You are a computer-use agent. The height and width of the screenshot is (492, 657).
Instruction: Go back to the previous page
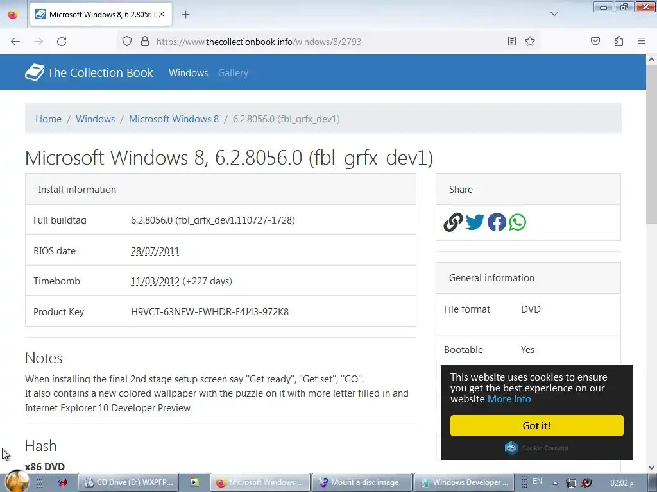pos(15,42)
